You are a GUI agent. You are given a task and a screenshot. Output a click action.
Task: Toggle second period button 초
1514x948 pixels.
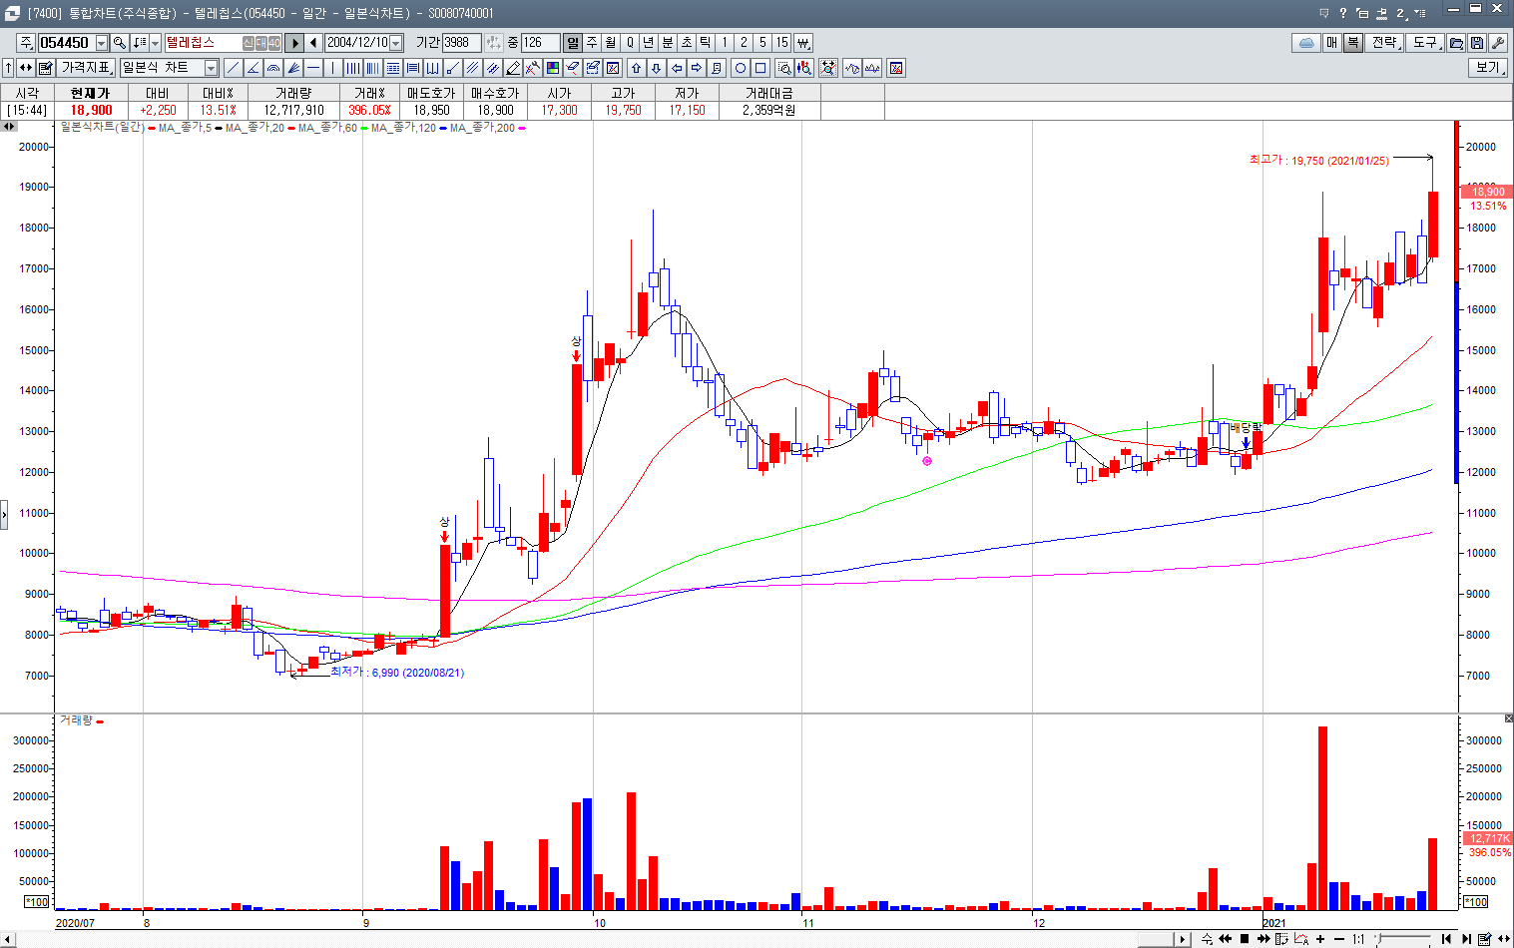[687, 43]
